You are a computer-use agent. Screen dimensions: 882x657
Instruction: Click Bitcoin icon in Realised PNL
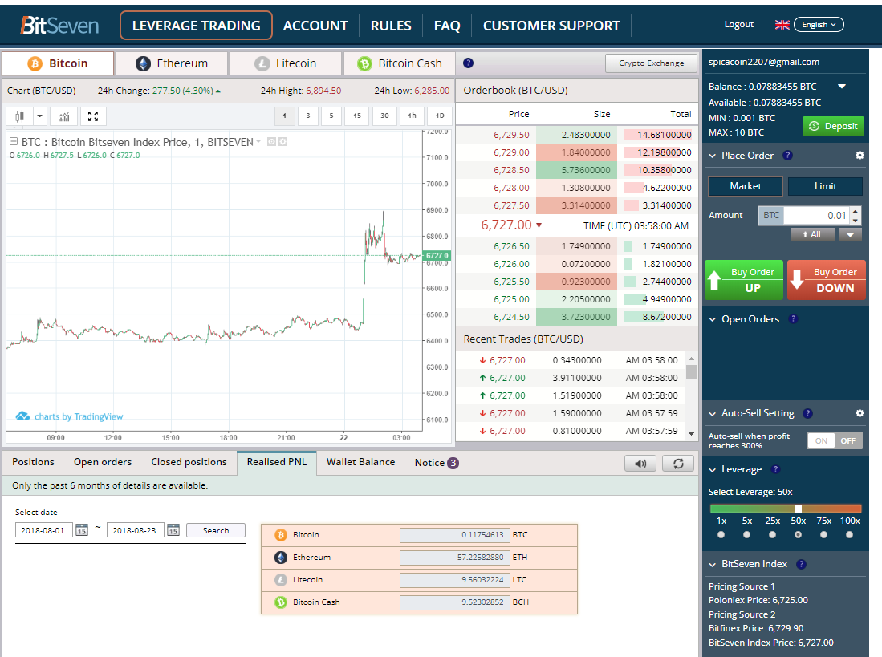click(x=281, y=534)
